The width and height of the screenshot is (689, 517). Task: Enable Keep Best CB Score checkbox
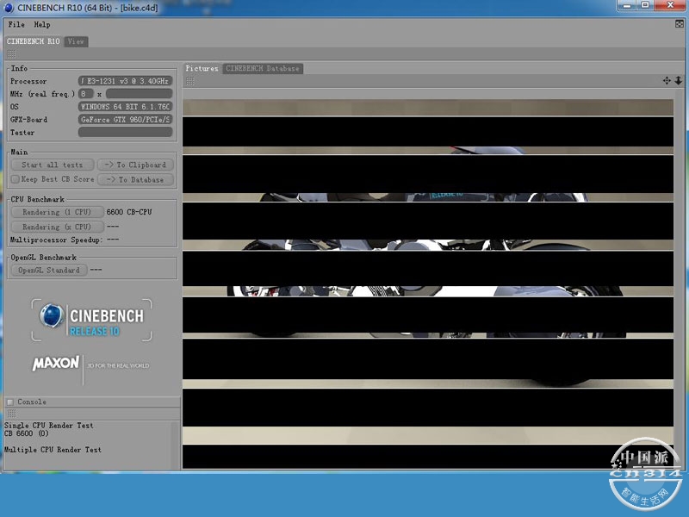pyautogui.click(x=16, y=179)
